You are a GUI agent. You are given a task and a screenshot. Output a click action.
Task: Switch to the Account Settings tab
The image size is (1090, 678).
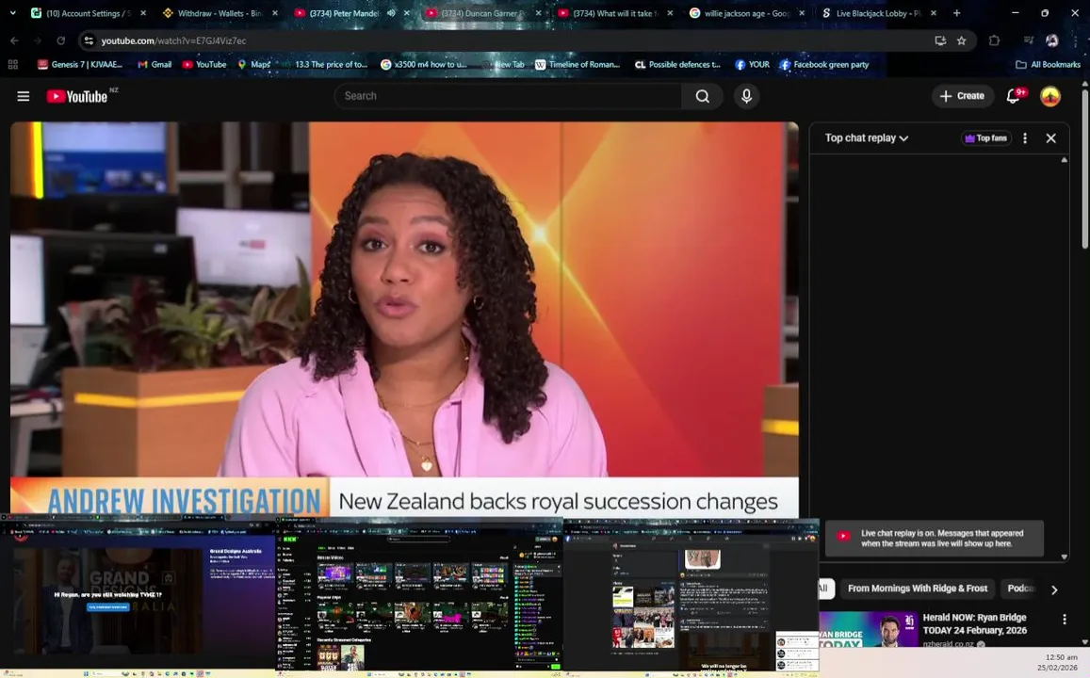point(88,12)
